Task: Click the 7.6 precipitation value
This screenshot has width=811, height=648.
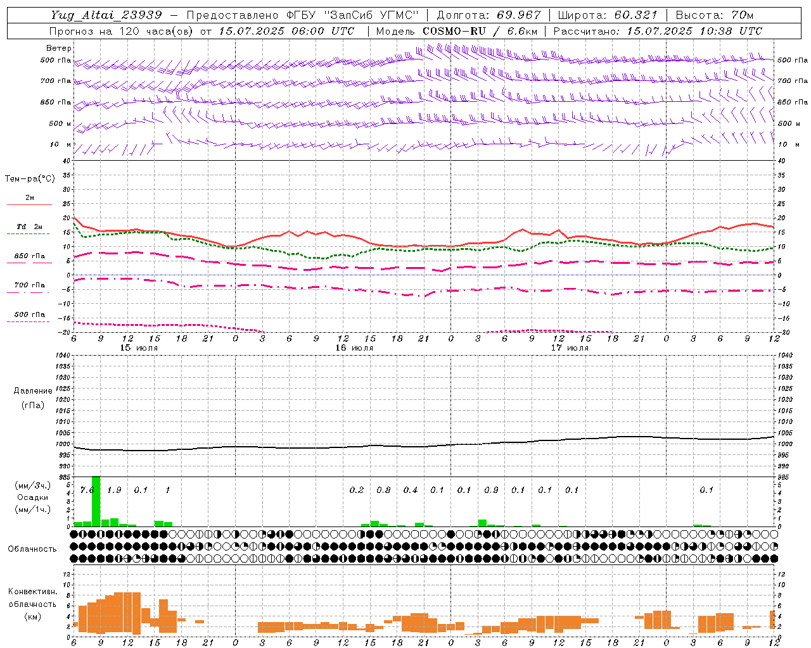Action: (x=87, y=490)
